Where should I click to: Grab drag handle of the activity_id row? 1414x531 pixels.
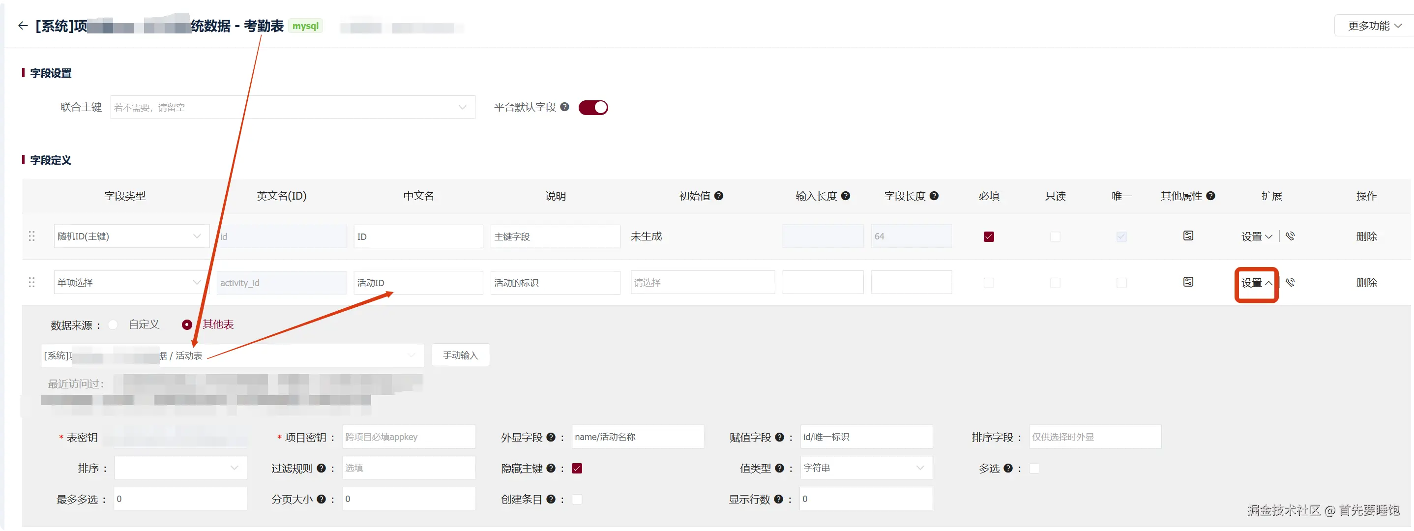coord(32,282)
